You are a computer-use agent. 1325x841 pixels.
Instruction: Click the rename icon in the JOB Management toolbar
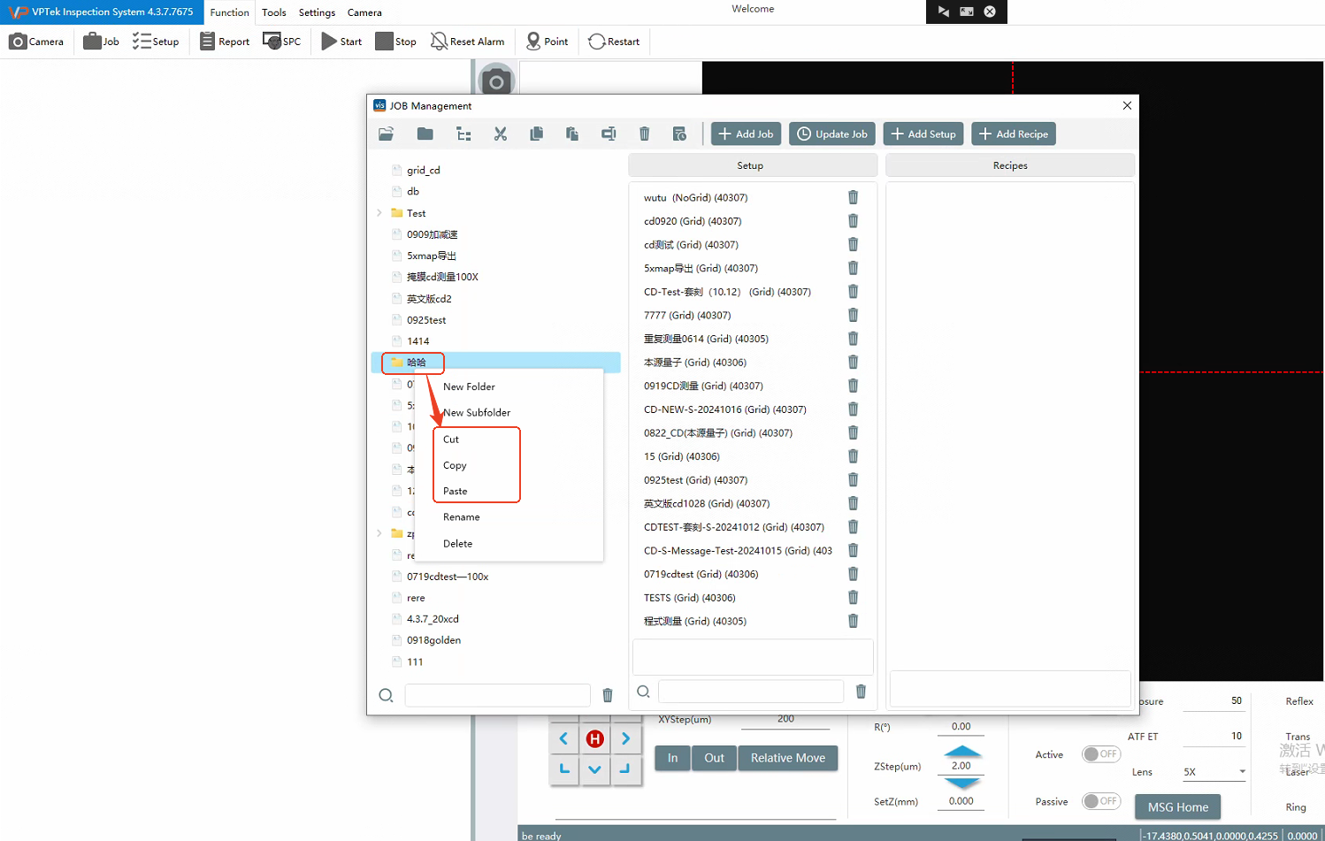(x=609, y=134)
